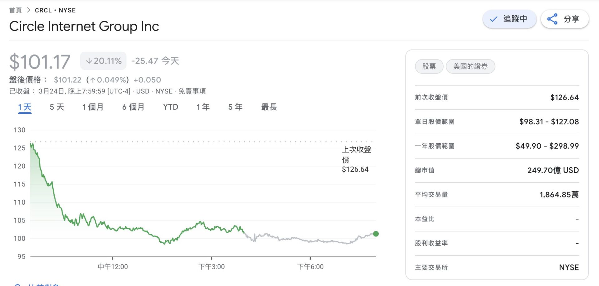The height and width of the screenshot is (286, 599).
Task: Switch to the 5天 chart range tab
Action: click(56, 107)
